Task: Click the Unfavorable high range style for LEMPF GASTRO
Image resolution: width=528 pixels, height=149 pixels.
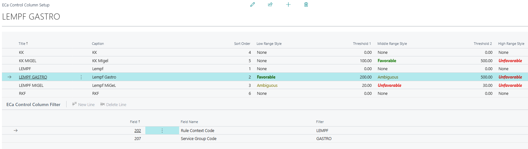Action: click(510, 77)
